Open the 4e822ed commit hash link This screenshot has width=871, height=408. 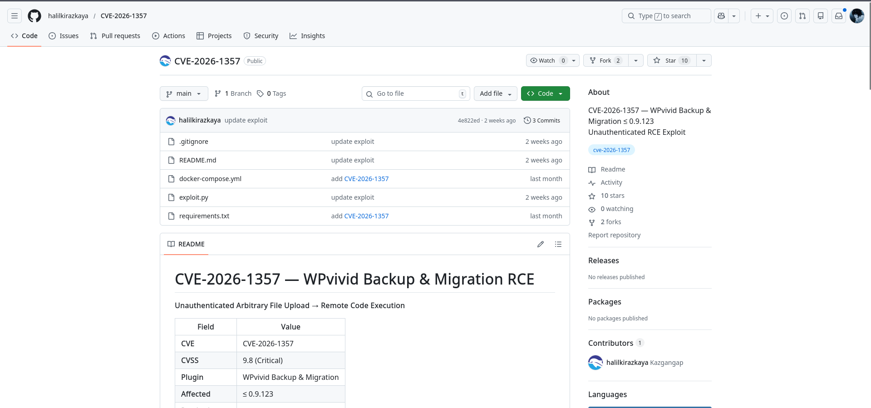pyautogui.click(x=469, y=121)
